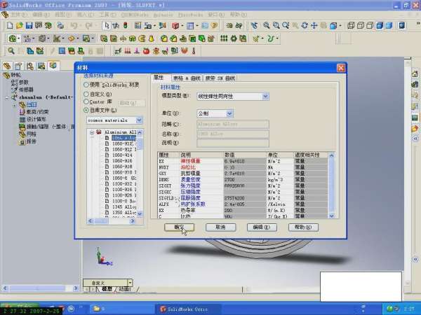Click the 编辑 edit button
Viewport: 421px width, 315px height.
(262, 227)
